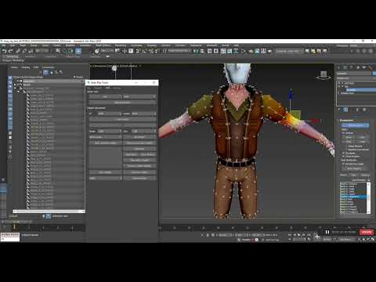Open the Graph Editors menu
Image resolution: width=376 pixels, height=282 pixels.
[103, 45]
